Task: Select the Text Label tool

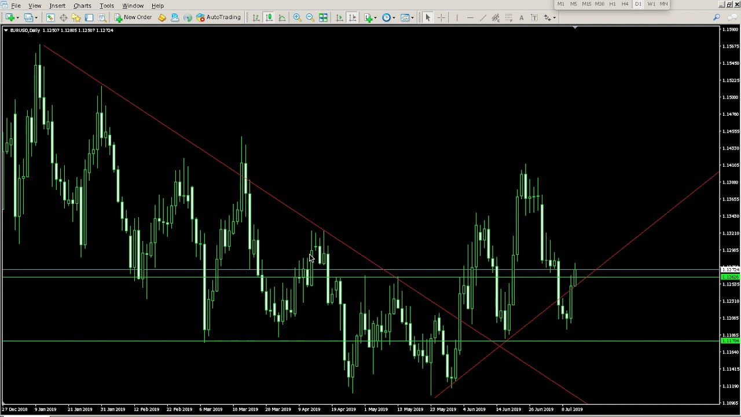Action: click(534, 17)
